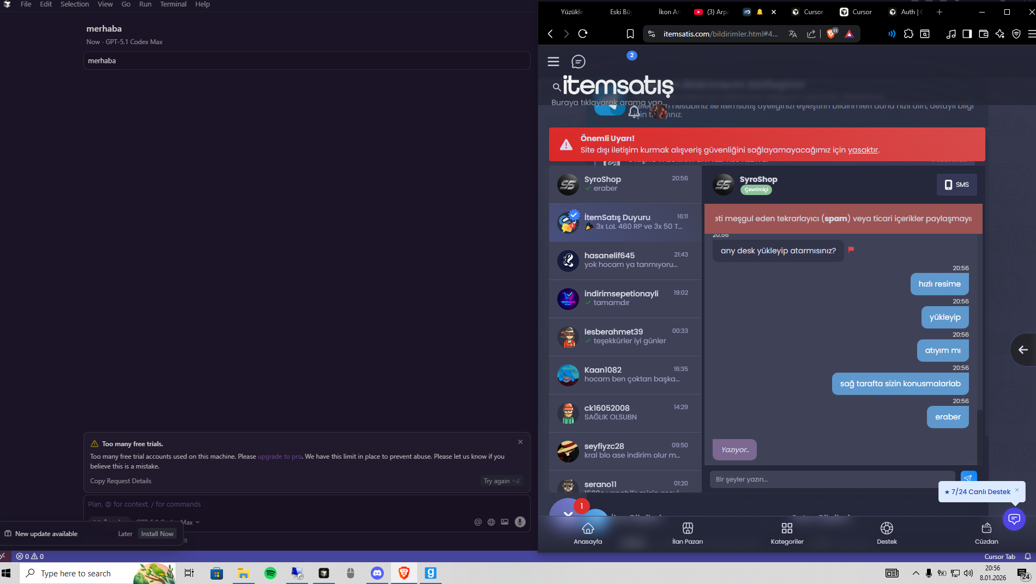Open the lesberahmet39 conversation

(x=625, y=337)
